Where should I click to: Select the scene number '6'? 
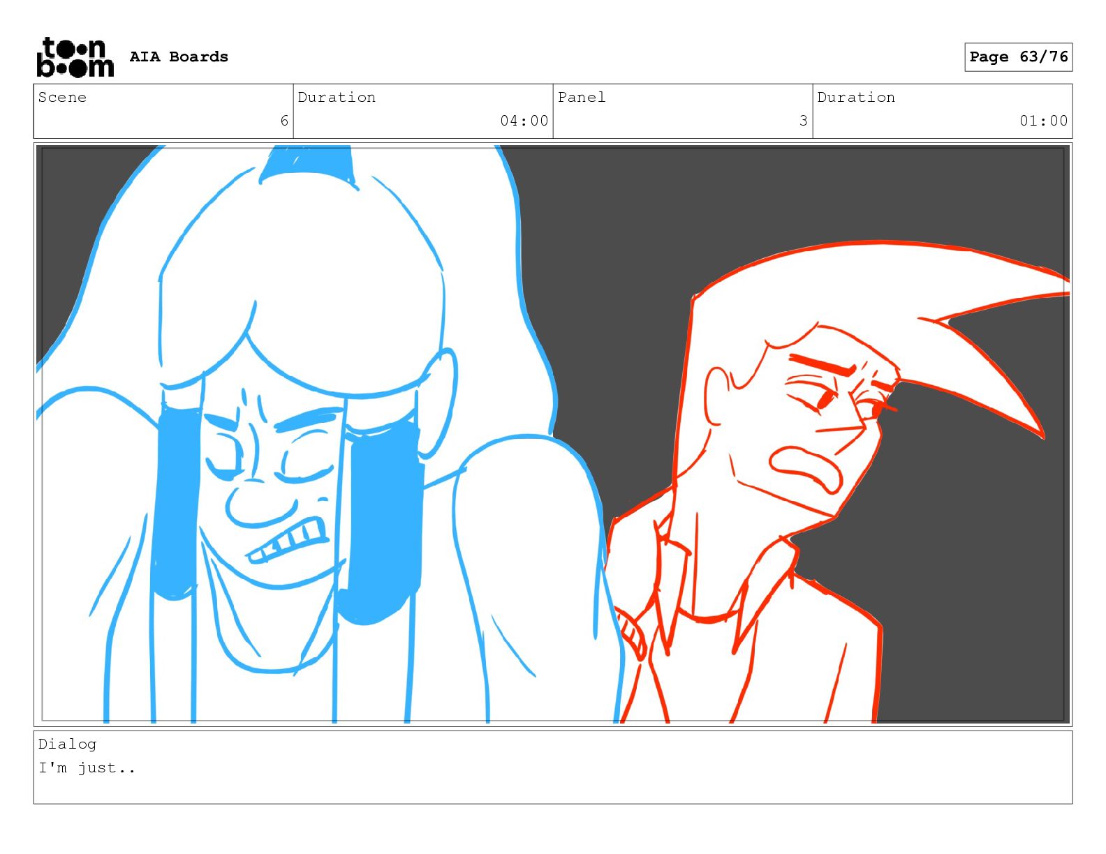point(284,121)
